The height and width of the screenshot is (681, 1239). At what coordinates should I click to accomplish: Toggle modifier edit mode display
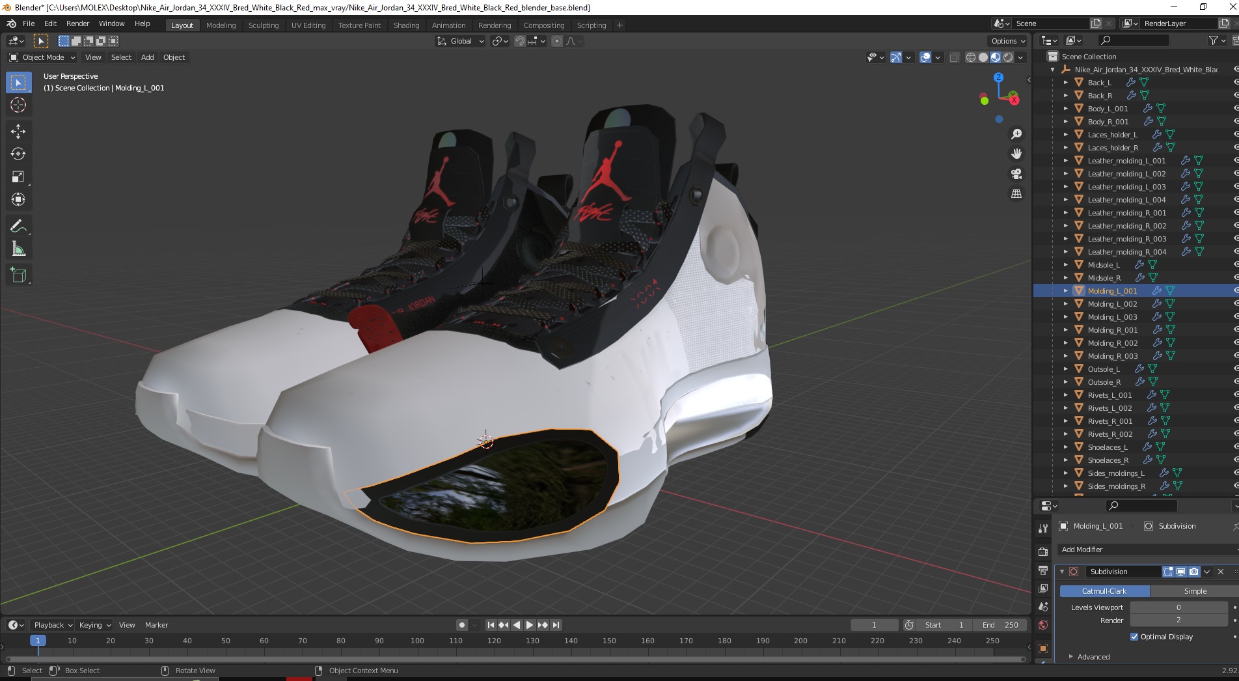(1168, 572)
